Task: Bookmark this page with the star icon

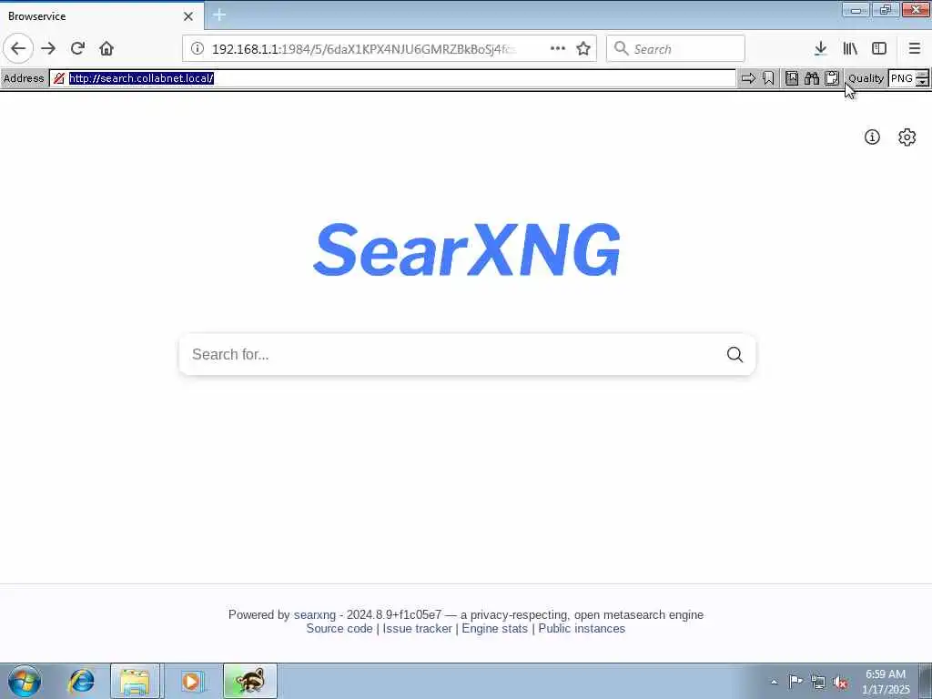Action: coord(583,49)
